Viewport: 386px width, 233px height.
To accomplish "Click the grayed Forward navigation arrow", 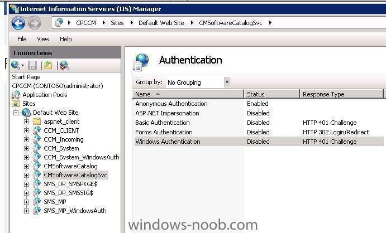I will pos(35,23).
